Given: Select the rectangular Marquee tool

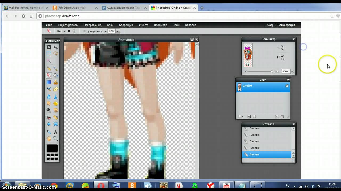Looking at the screenshot, I should click(49, 54).
